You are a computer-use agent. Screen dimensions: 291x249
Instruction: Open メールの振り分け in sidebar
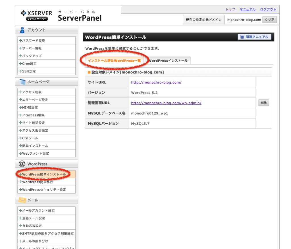coord(46,241)
